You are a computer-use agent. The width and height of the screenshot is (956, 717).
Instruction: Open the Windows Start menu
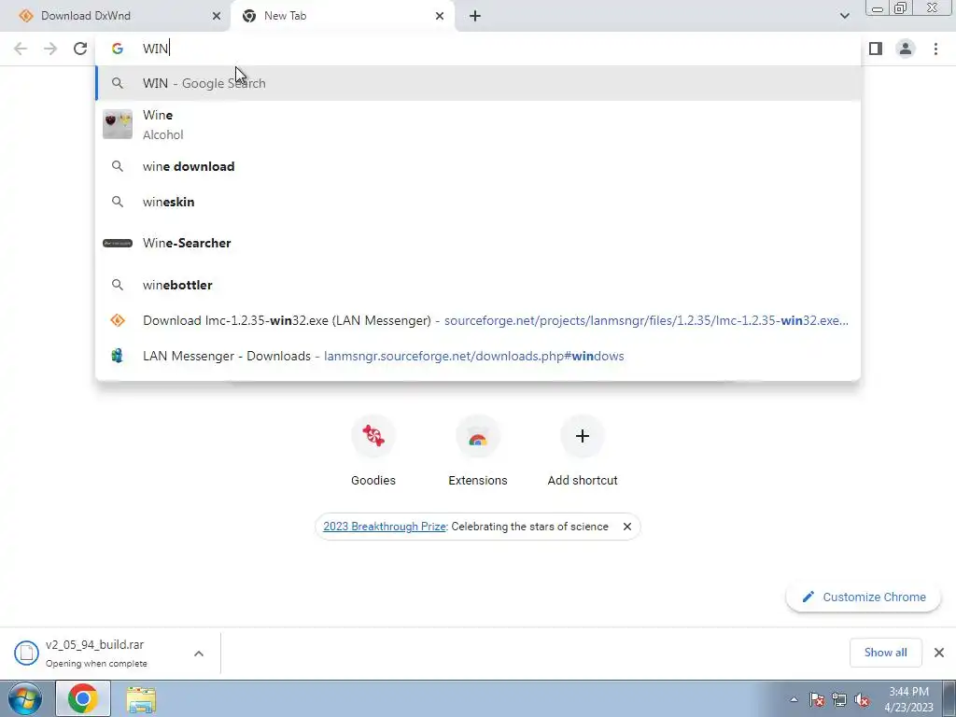(x=25, y=698)
